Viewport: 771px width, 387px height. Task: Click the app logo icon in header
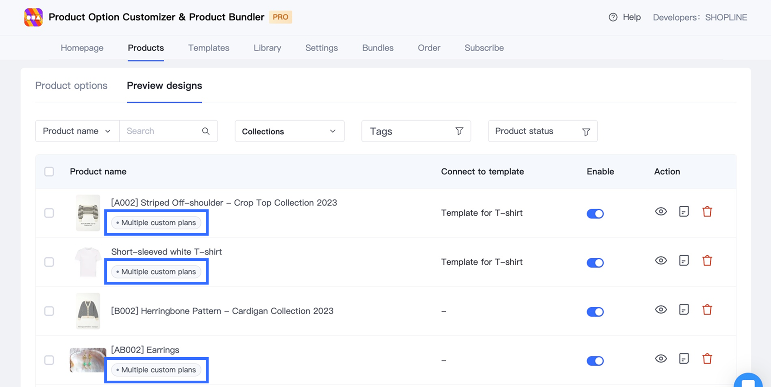pyautogui.click(x=34, y=17)
